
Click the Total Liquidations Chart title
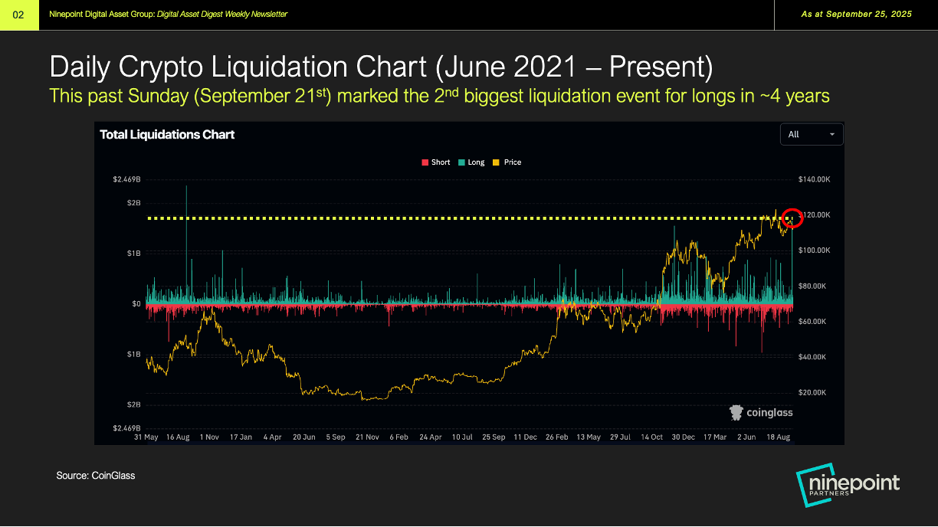(167, 135)
